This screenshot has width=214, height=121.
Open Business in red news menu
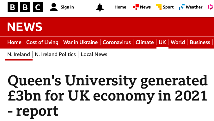point(200,42)
